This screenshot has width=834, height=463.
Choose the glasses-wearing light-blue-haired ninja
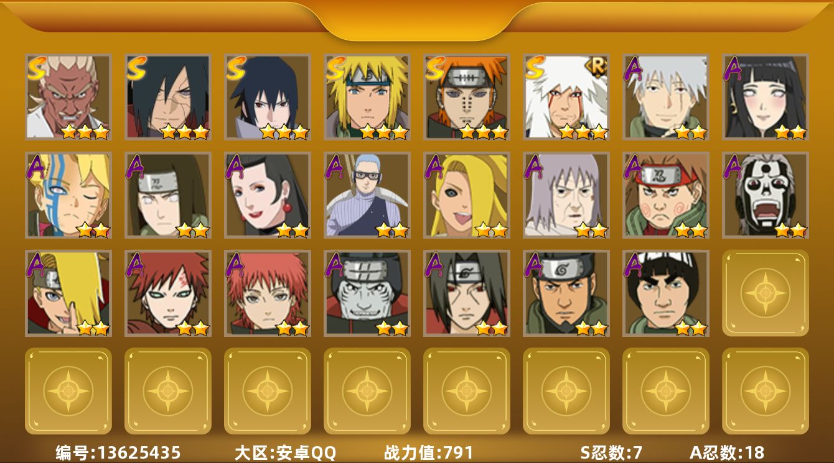[x=367, y=195]
